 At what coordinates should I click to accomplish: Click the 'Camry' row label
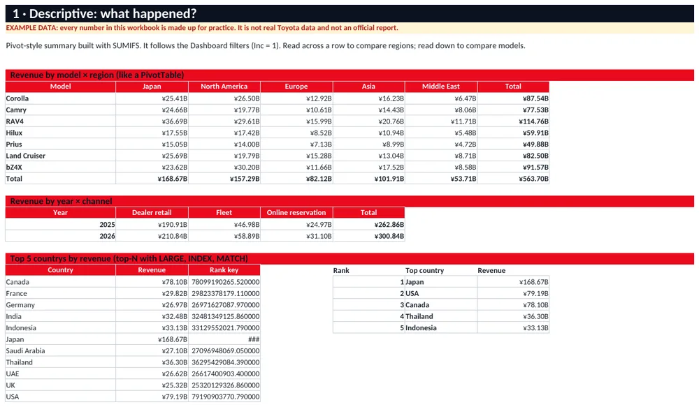click(x=61, y=110)
